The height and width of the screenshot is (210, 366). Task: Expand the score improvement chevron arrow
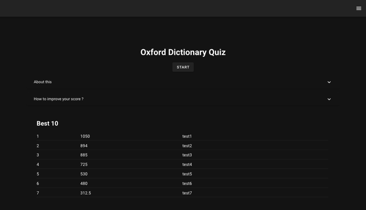point(329,99)
